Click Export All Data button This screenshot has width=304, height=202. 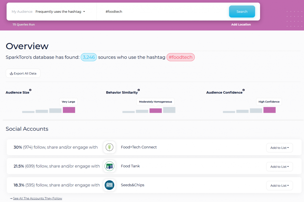tap(23, 73)
